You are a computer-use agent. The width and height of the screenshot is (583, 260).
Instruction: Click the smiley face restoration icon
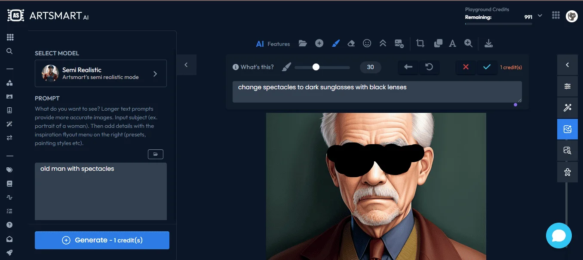(x=367, y=43)
